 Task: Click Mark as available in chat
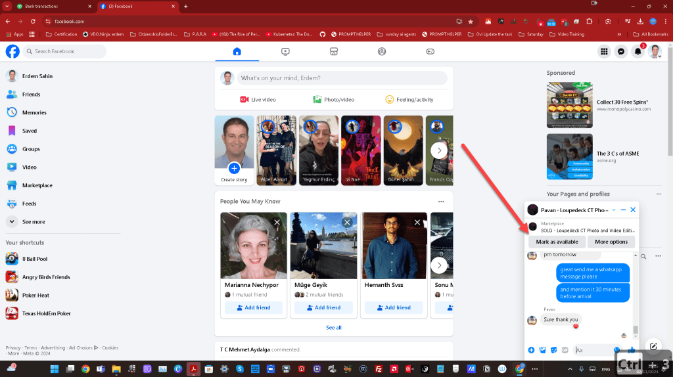click(x=557, y=242)
